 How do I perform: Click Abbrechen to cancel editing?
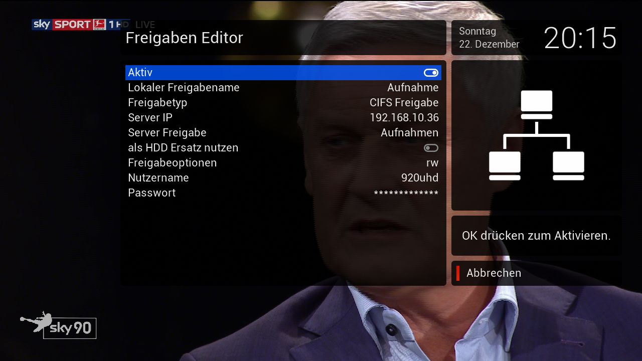494,273
